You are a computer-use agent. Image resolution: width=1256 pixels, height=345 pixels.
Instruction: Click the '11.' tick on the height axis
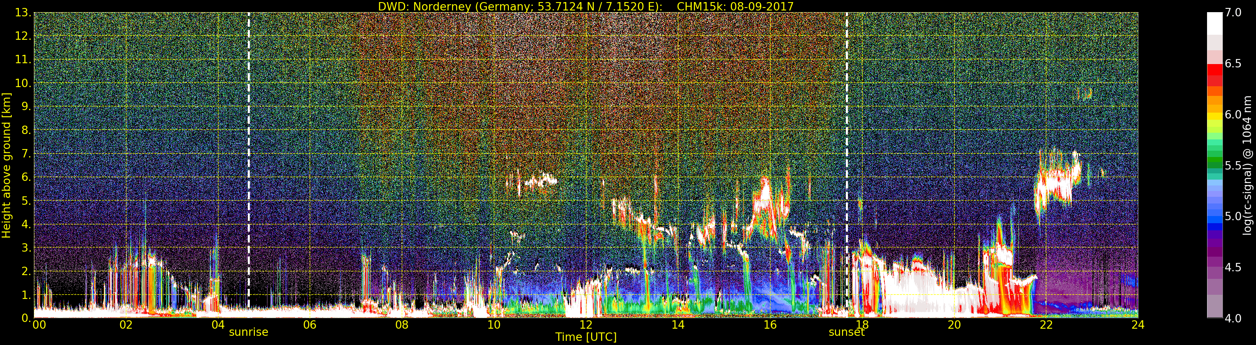(23, 59)
